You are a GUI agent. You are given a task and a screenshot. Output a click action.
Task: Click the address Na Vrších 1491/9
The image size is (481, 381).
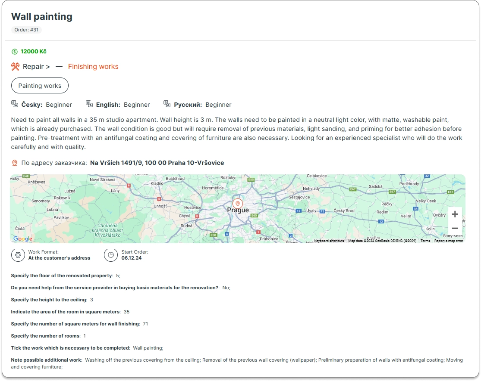point(157,163)
